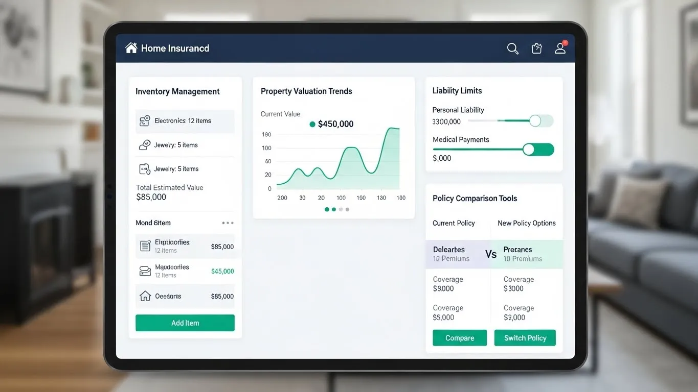Click the home logo icon in header

click(131, 48)
